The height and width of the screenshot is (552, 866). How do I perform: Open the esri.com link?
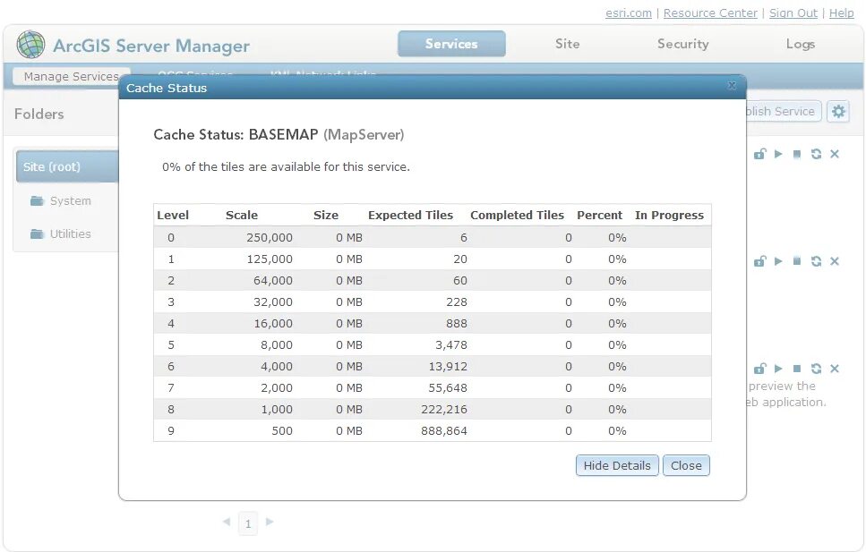coord(629,13)
